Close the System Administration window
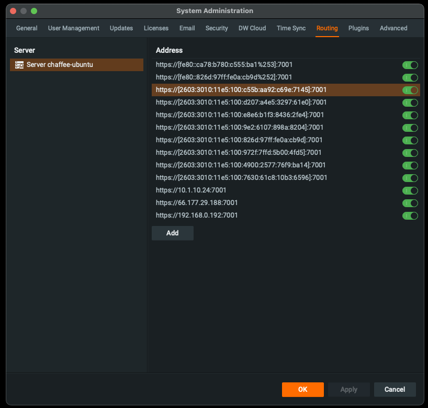 click(x=13, y=11)
